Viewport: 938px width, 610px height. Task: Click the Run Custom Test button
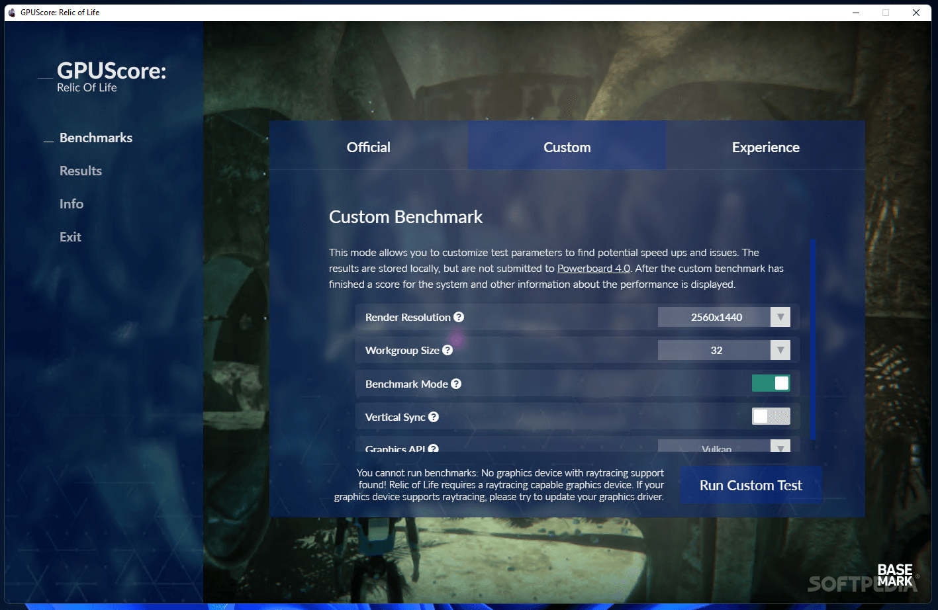click(x=751, y=485)
